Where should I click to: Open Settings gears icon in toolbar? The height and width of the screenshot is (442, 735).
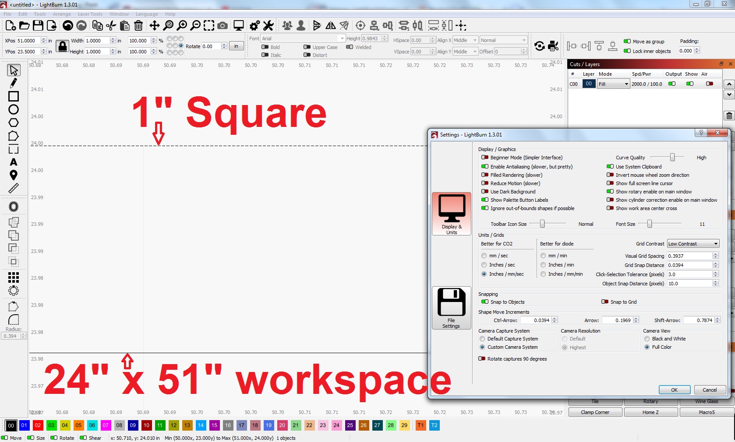(x=255, y=25)
